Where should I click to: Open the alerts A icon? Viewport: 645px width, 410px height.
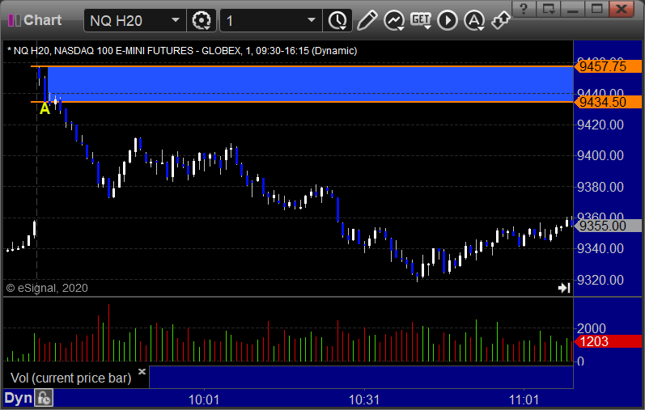pyautogui.click(x=474, y=20)
